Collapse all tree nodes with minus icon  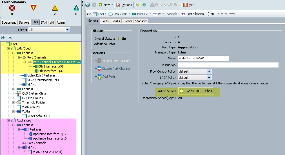coord(10,38)
